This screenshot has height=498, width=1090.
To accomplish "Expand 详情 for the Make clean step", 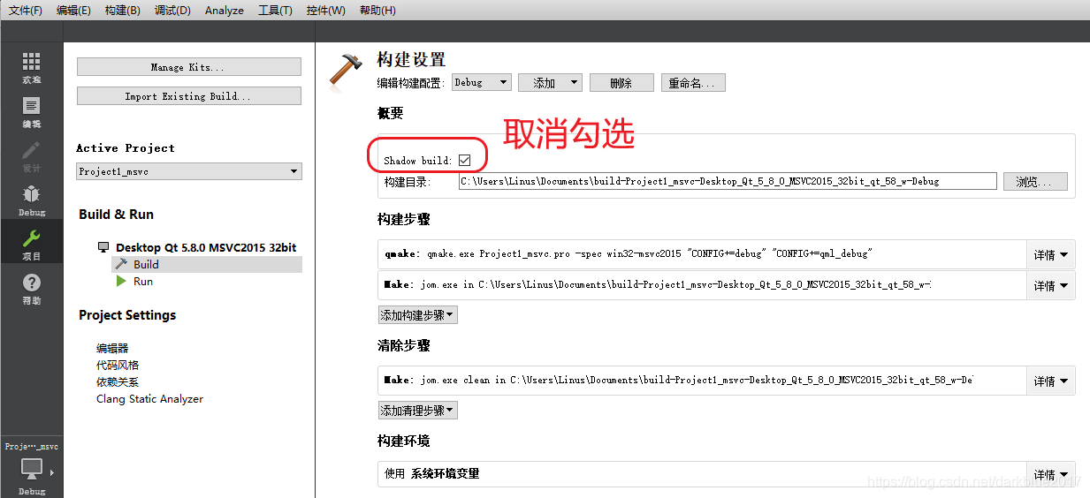I will pos(1051,381).
